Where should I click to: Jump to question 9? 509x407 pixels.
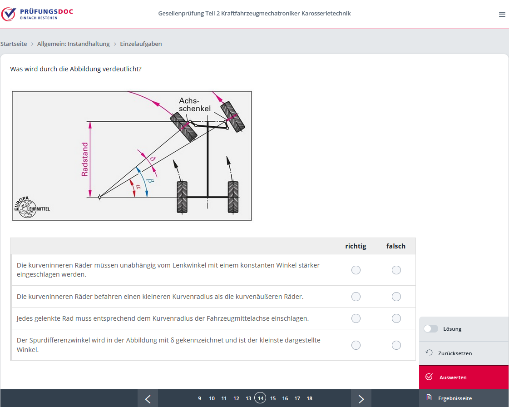point(199,398)
